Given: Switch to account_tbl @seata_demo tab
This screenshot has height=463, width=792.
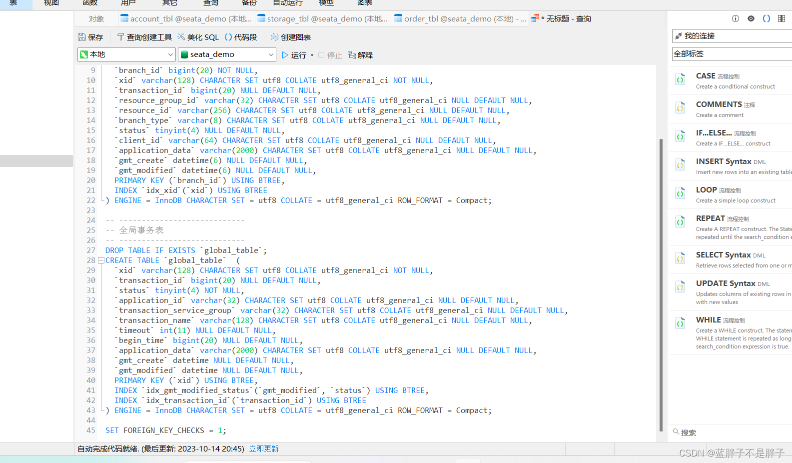Looking at the screenshot, I should click(x=186, y=19).
